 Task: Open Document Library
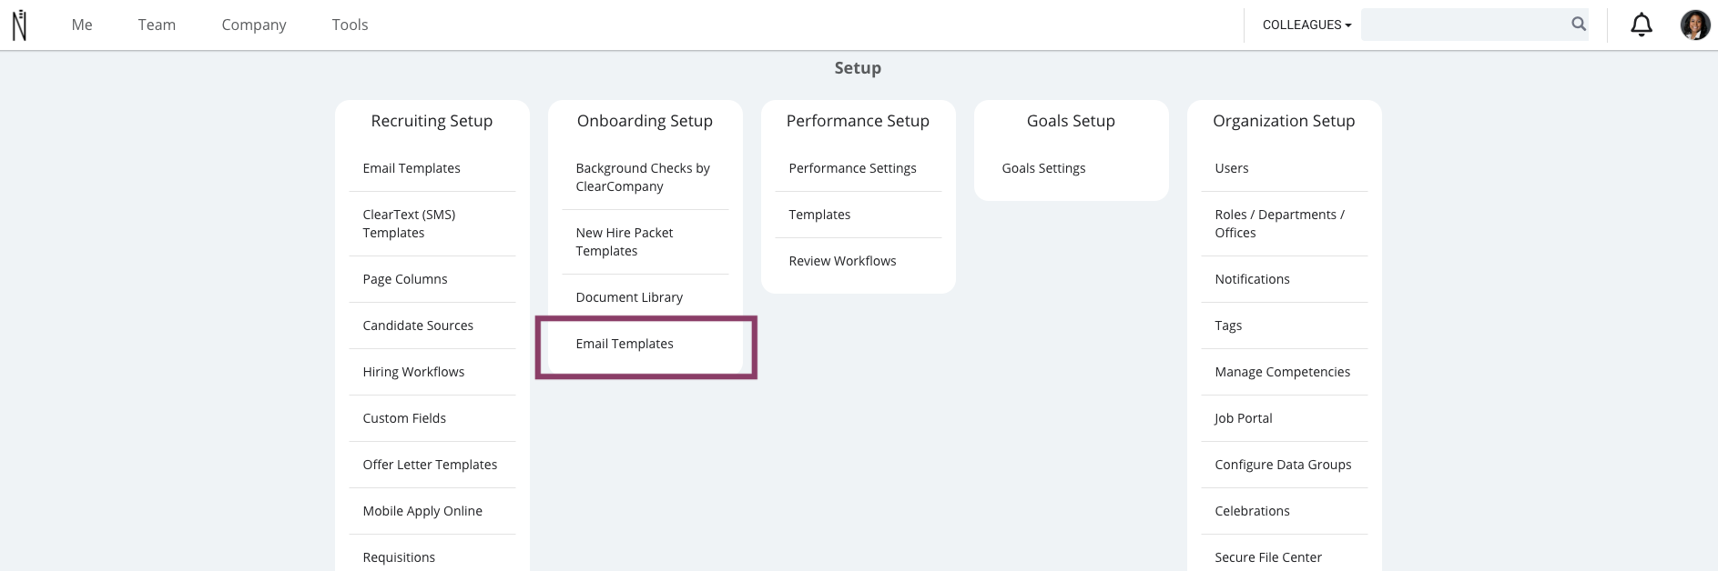click(629, 297)
